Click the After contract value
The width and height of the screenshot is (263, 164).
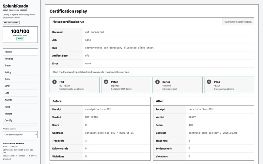(x=213, y=133)
